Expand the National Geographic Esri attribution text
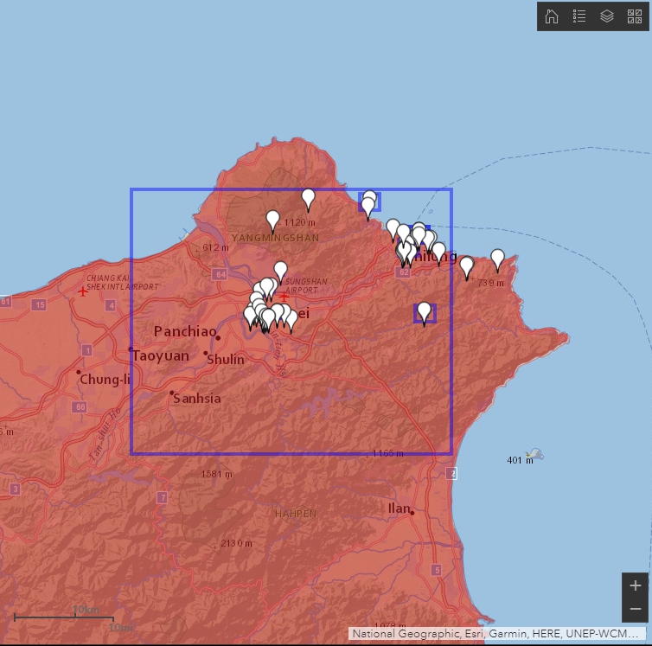Screen dimensions: 652x646 tap(496, 634)
